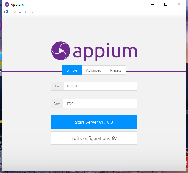Maximize the Appium window
Viewport: 188px width, 173px height.
click(166, 4)
